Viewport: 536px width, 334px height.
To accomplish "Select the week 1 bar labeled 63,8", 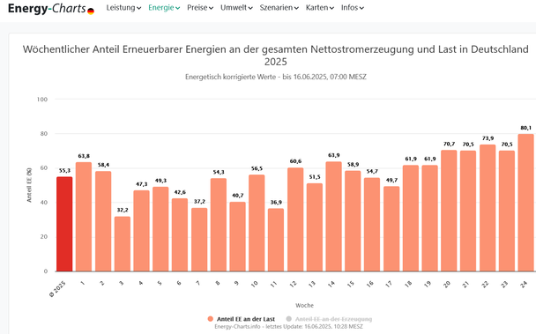I will point(84,217).
